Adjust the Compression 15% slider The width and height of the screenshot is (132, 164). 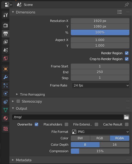(x=100, y=151)
